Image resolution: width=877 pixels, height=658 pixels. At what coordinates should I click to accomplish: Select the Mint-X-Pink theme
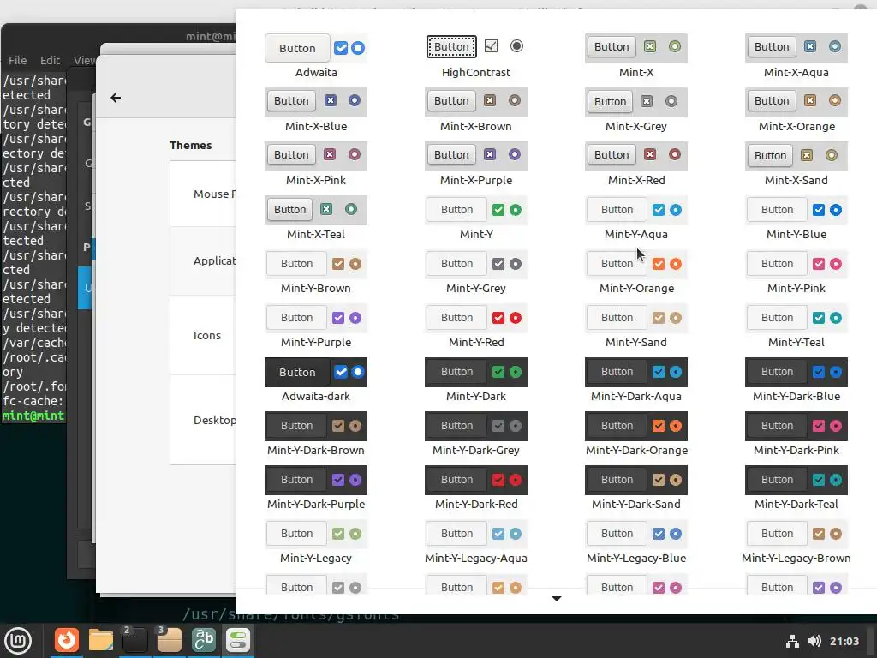coord(316,164)
